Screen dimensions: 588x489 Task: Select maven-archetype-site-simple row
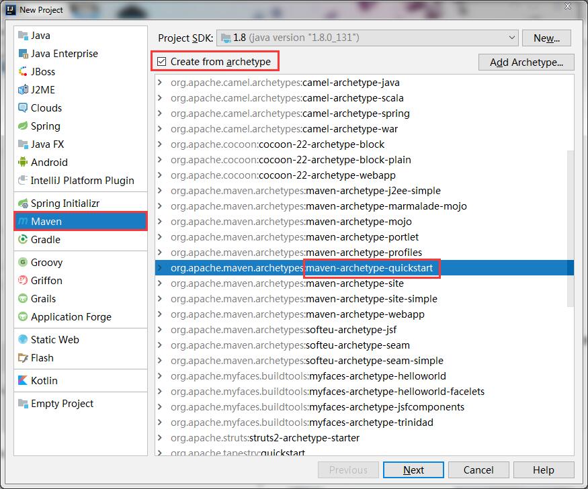[x=364, y=299]
